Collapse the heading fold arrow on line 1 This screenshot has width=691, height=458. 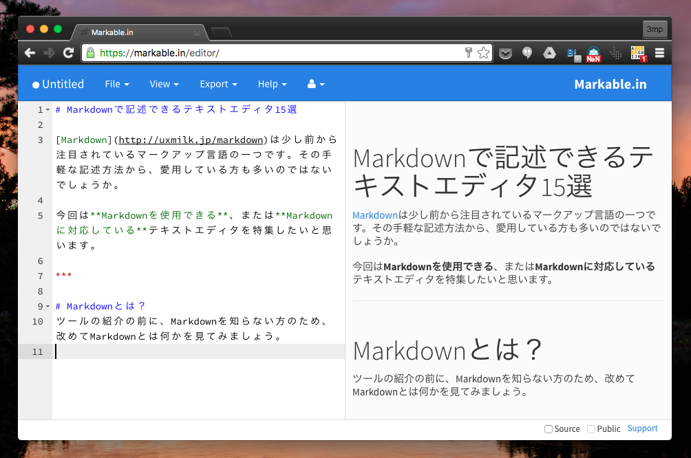click(x=47, y=110)
